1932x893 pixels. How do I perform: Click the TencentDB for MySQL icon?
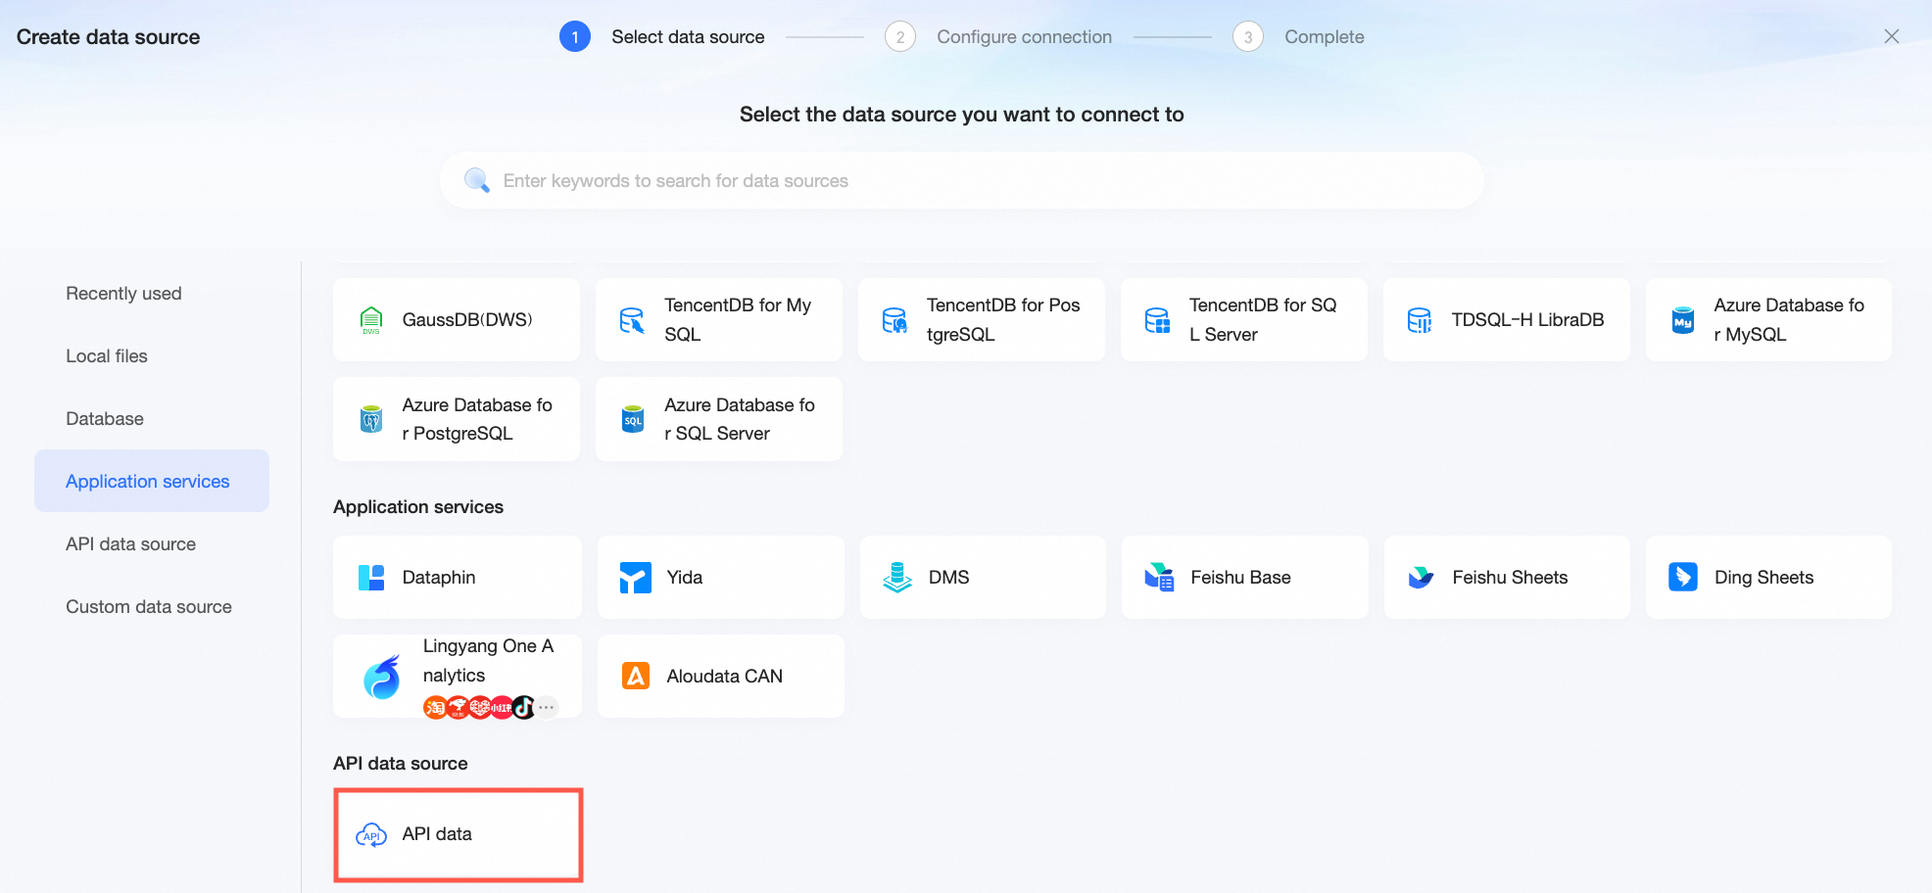[633, 320]
